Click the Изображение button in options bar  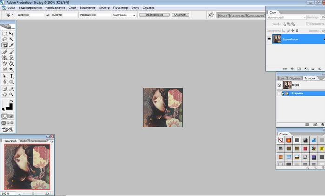coord(154,15)
